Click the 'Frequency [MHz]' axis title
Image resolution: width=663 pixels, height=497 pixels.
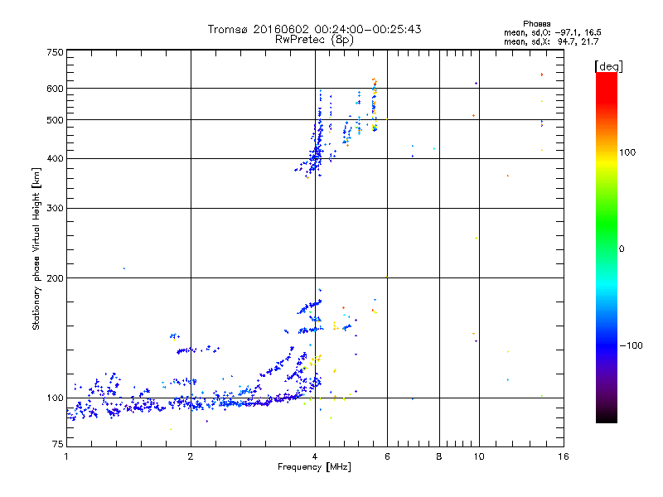point(314,467)
